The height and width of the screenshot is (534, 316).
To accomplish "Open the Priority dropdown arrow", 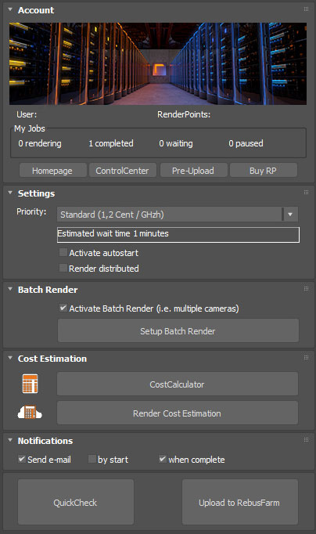I will point(290,215).
